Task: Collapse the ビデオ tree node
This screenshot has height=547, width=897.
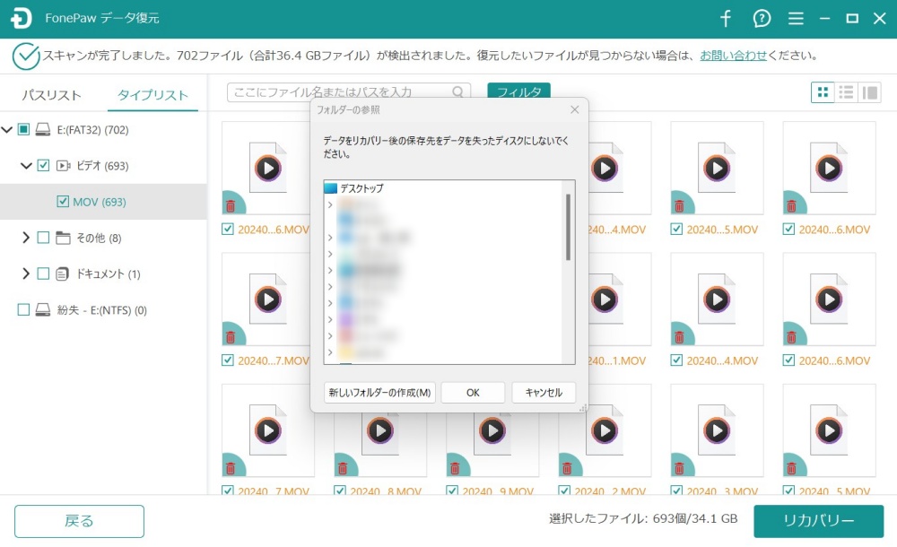Action: click(26, 166)
